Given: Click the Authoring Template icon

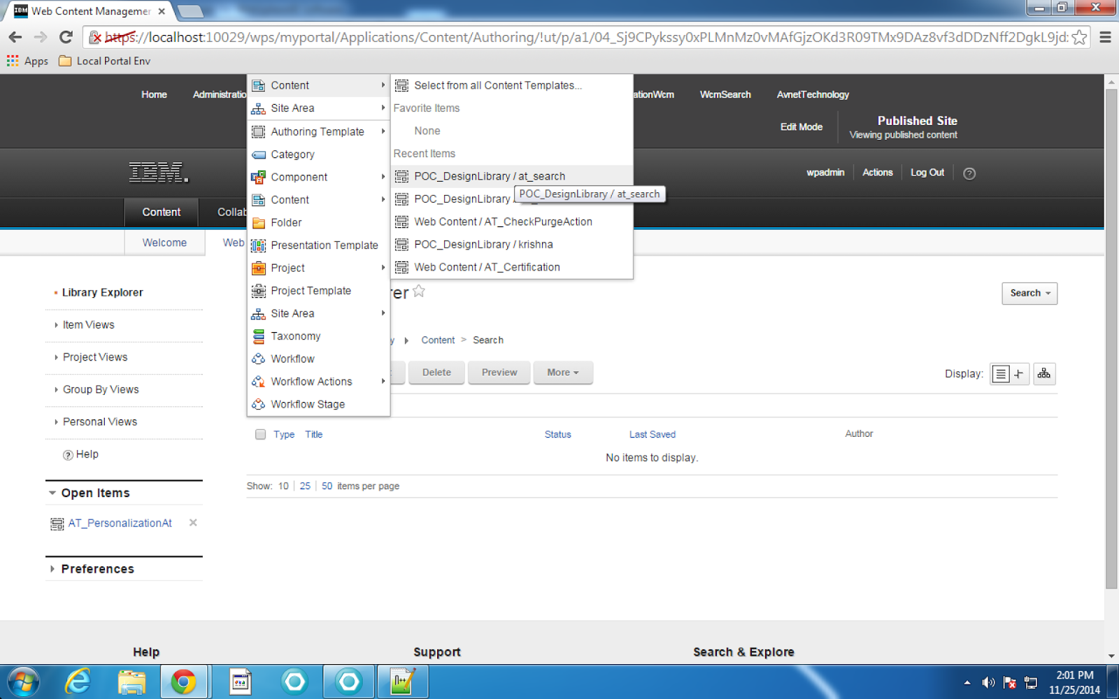Looking at the screenshot, I should click(x=258, y=132).
